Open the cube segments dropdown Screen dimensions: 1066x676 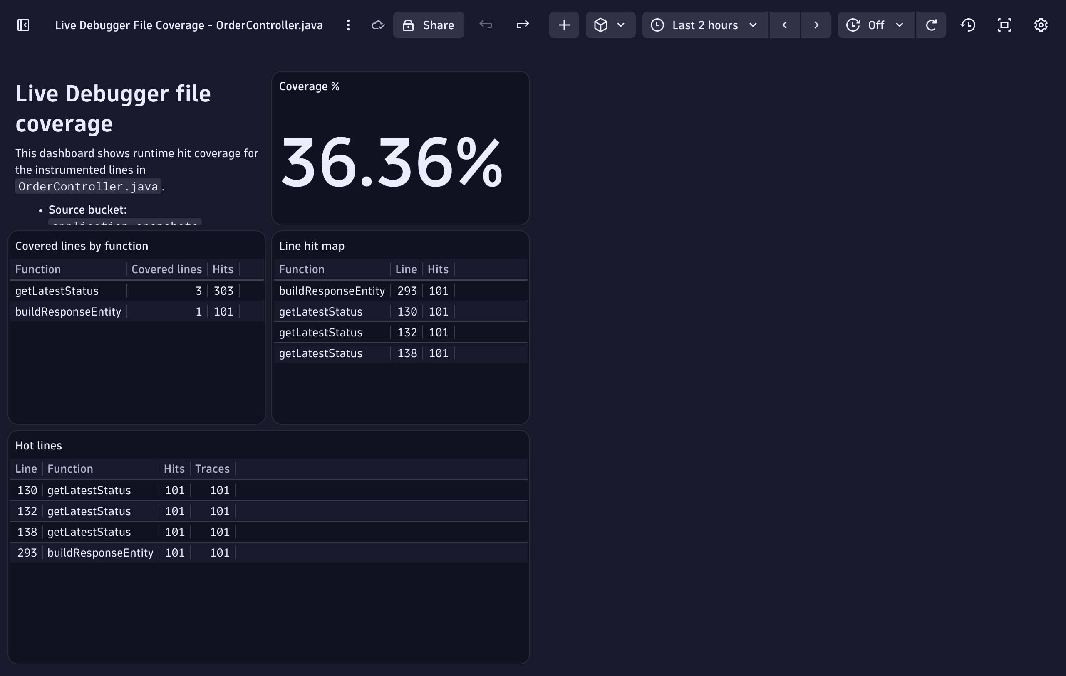(610, 25)
